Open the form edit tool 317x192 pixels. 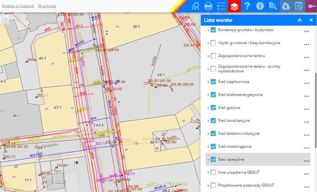point(299,6)
